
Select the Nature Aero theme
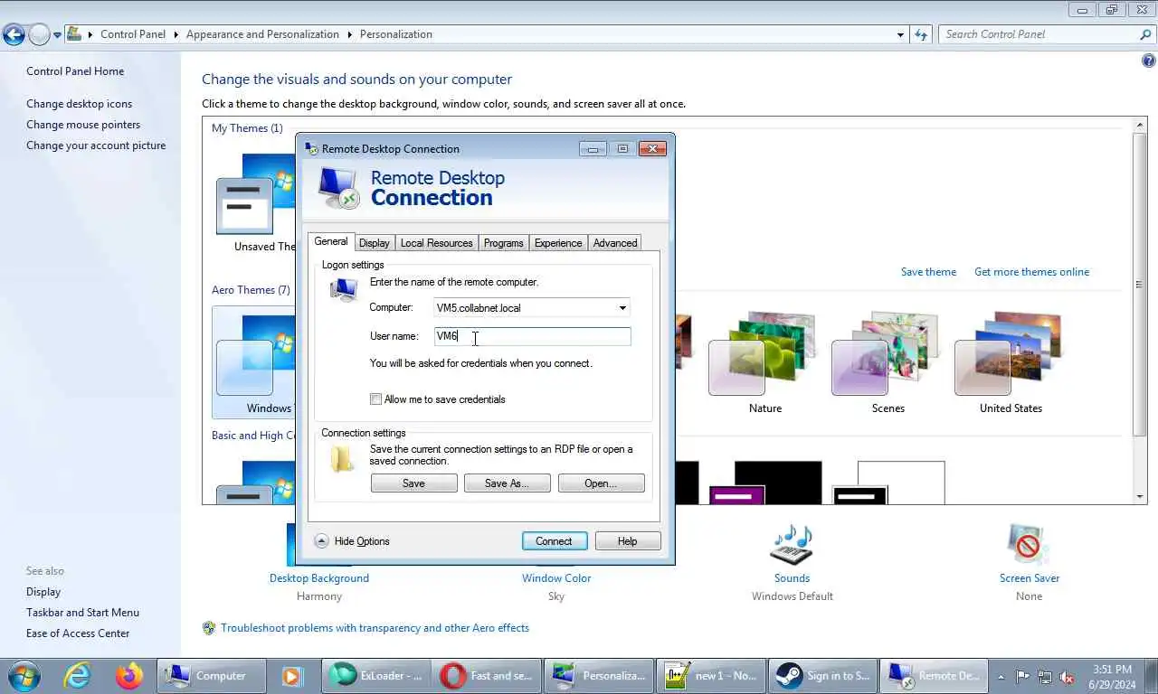coord(764,363)
